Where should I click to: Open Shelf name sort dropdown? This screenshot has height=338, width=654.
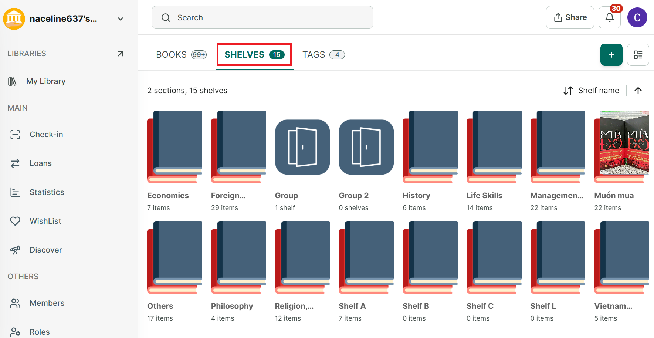591,91
